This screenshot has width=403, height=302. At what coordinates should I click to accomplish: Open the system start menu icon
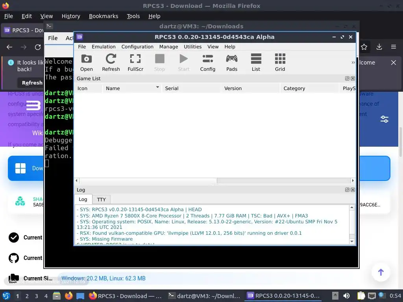click(x=6, y=296)
